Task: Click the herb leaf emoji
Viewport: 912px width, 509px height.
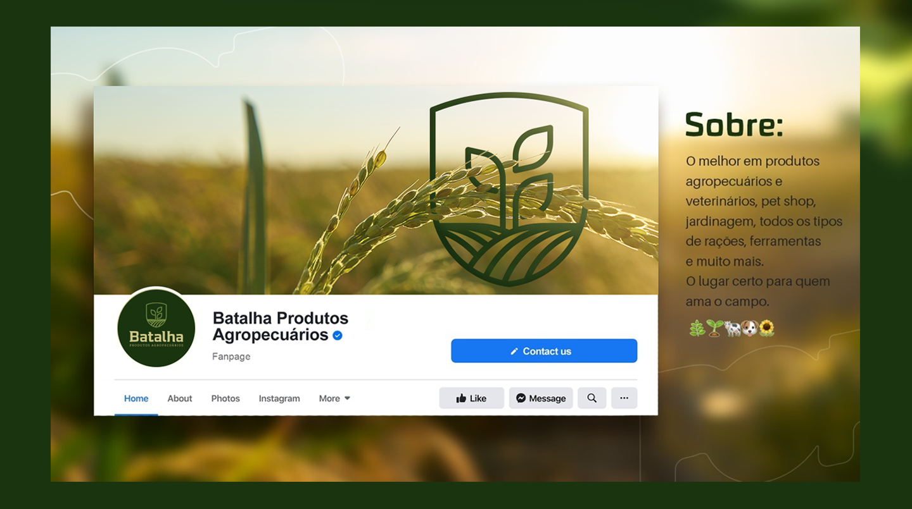Action: pos(697,328)
